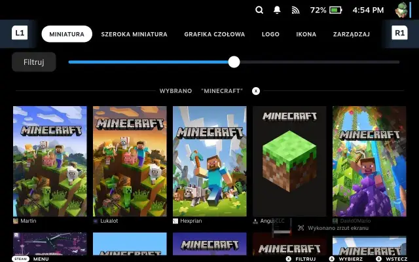419x262 pixels.
Task: Click the WSTECZ footer hint
Action: pyautogui.click(x=397, y=259)
